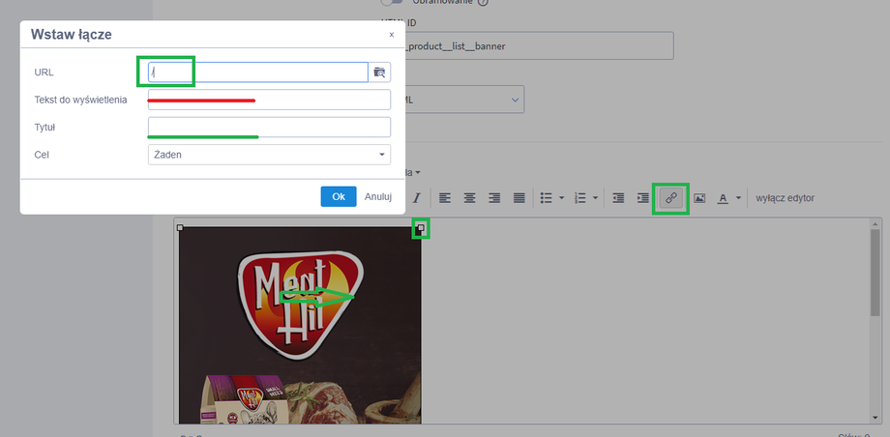This screenshot has width=890, height=437.
Task: Click wyłącz edytor to disable editor
Action: point(785,198)
